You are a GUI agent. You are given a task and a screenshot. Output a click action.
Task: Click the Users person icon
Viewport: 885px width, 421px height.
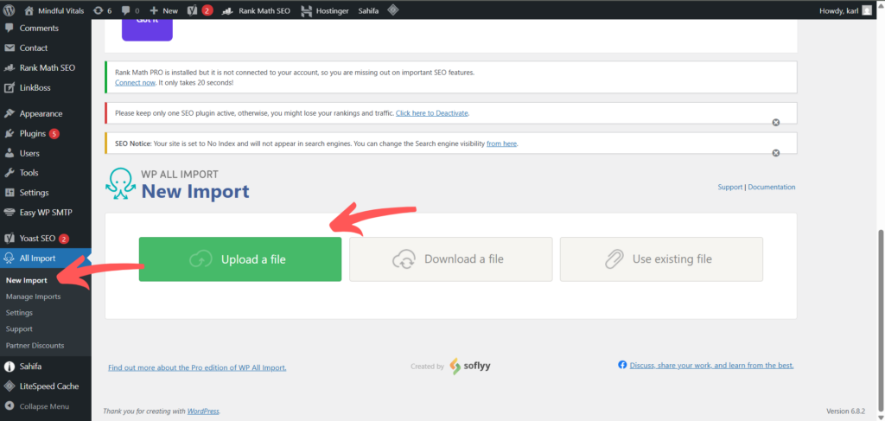[x=9, y=153]
